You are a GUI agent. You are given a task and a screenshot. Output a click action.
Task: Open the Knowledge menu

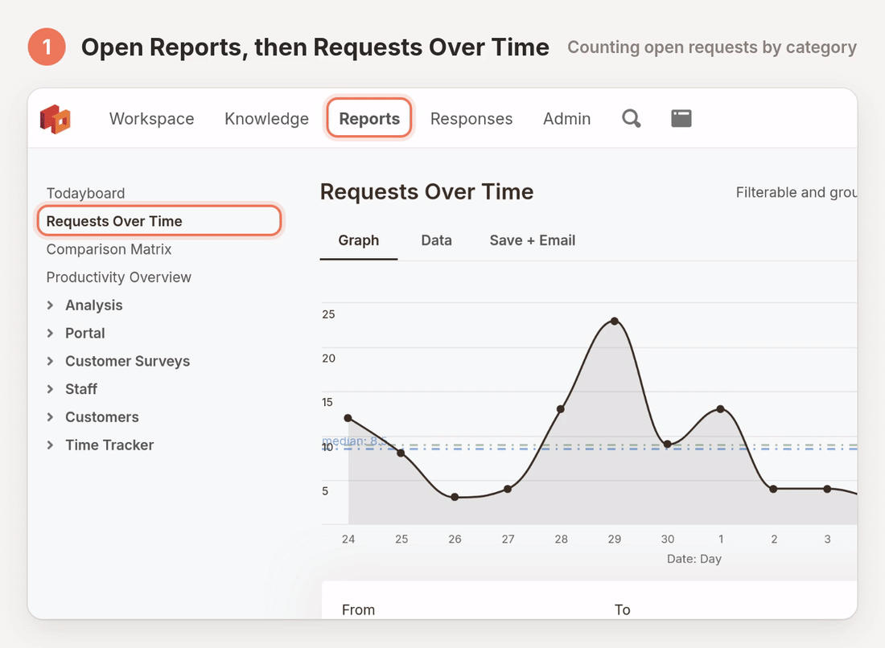(x=266, y=118)
